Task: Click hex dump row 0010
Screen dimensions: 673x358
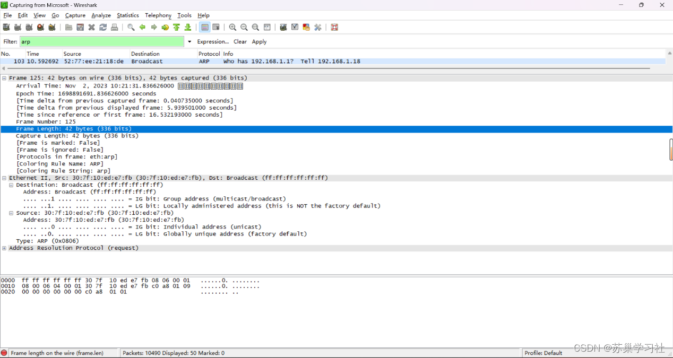Action: (130, 286)
